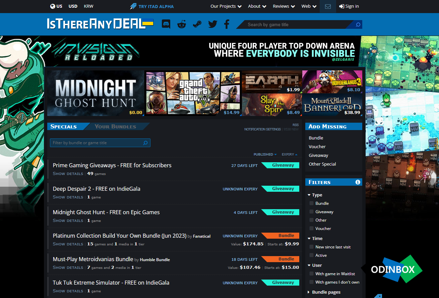Screen dimensions: 439x298
Task: Click the bundle filter magnifier icon
Action: 145,143
